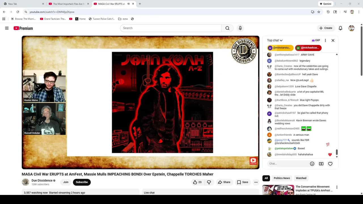Image resolution: width=363 pixels, height=204 pixels.
Task: Share this video
Action: point(224,182)
